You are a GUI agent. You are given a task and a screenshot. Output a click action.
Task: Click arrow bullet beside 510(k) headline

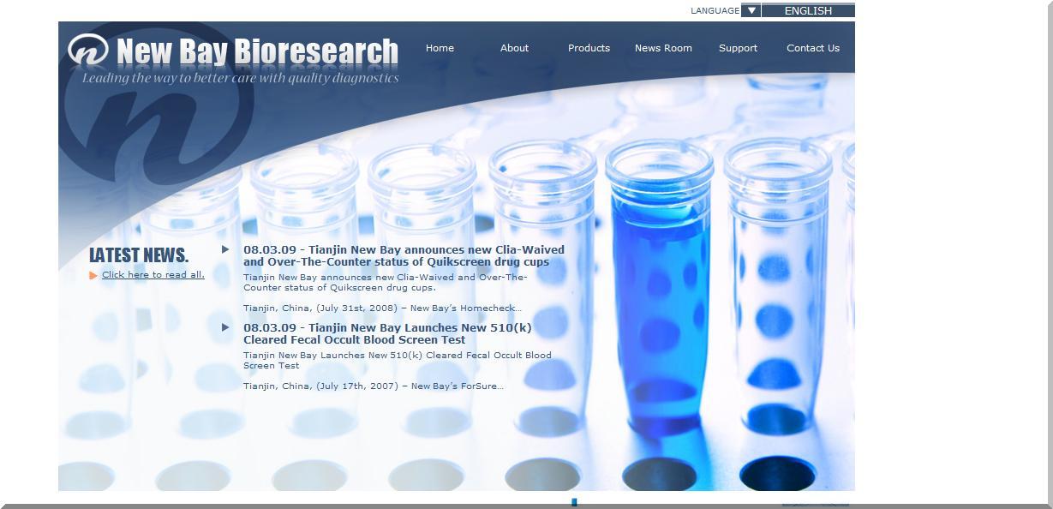tap(225, 327)
